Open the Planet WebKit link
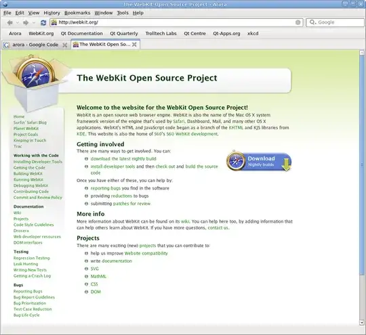 26,129
